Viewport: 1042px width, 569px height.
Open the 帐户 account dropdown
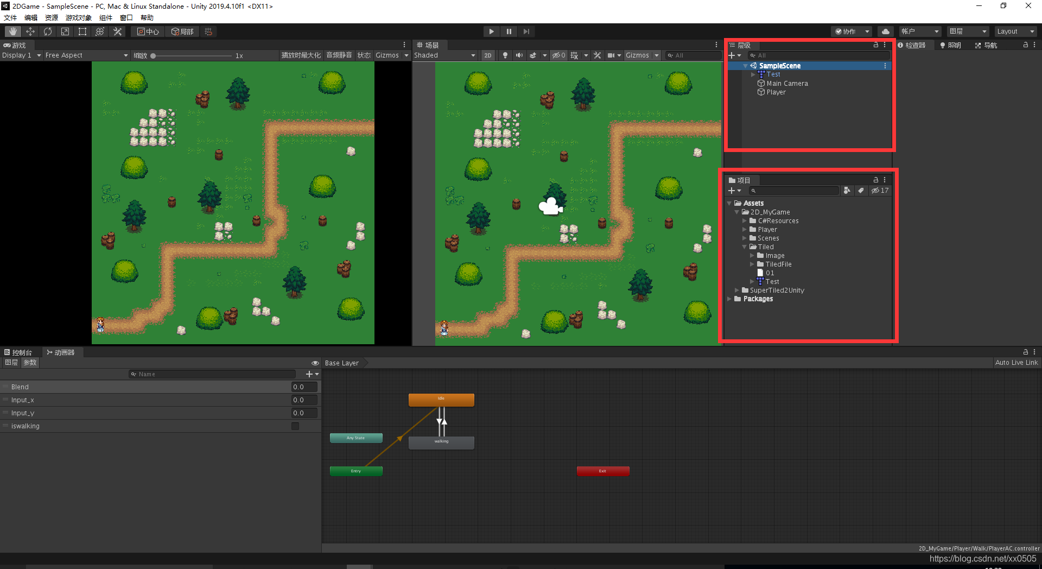tap(920, 31)
